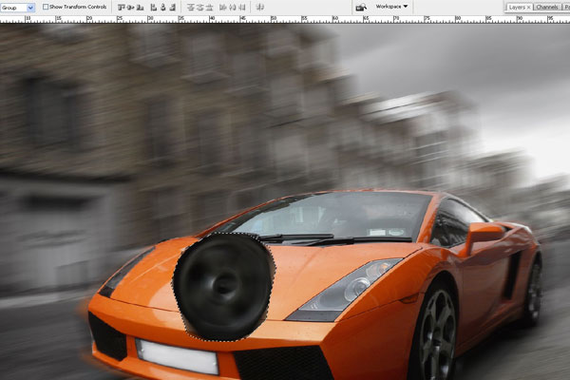Click inside the selected black speaker circle
The width and height of the screenshot is (570, 380).
point(224,286)
